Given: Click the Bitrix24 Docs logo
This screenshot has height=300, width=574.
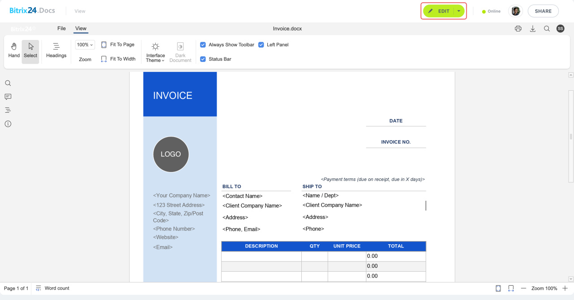Looking at the screenshot, I should (32, 11).
